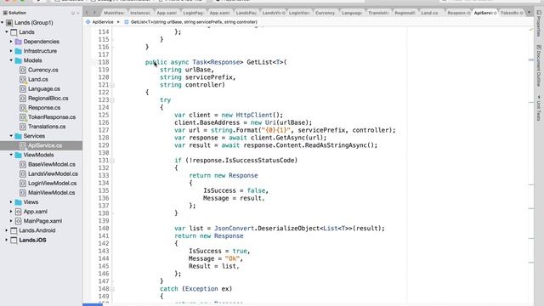Click the Infrastructure folder icon
This screenshot has width=544, height=306.
[19, 51]
